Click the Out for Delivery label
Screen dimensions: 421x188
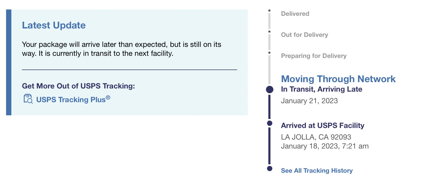(305, 35)
